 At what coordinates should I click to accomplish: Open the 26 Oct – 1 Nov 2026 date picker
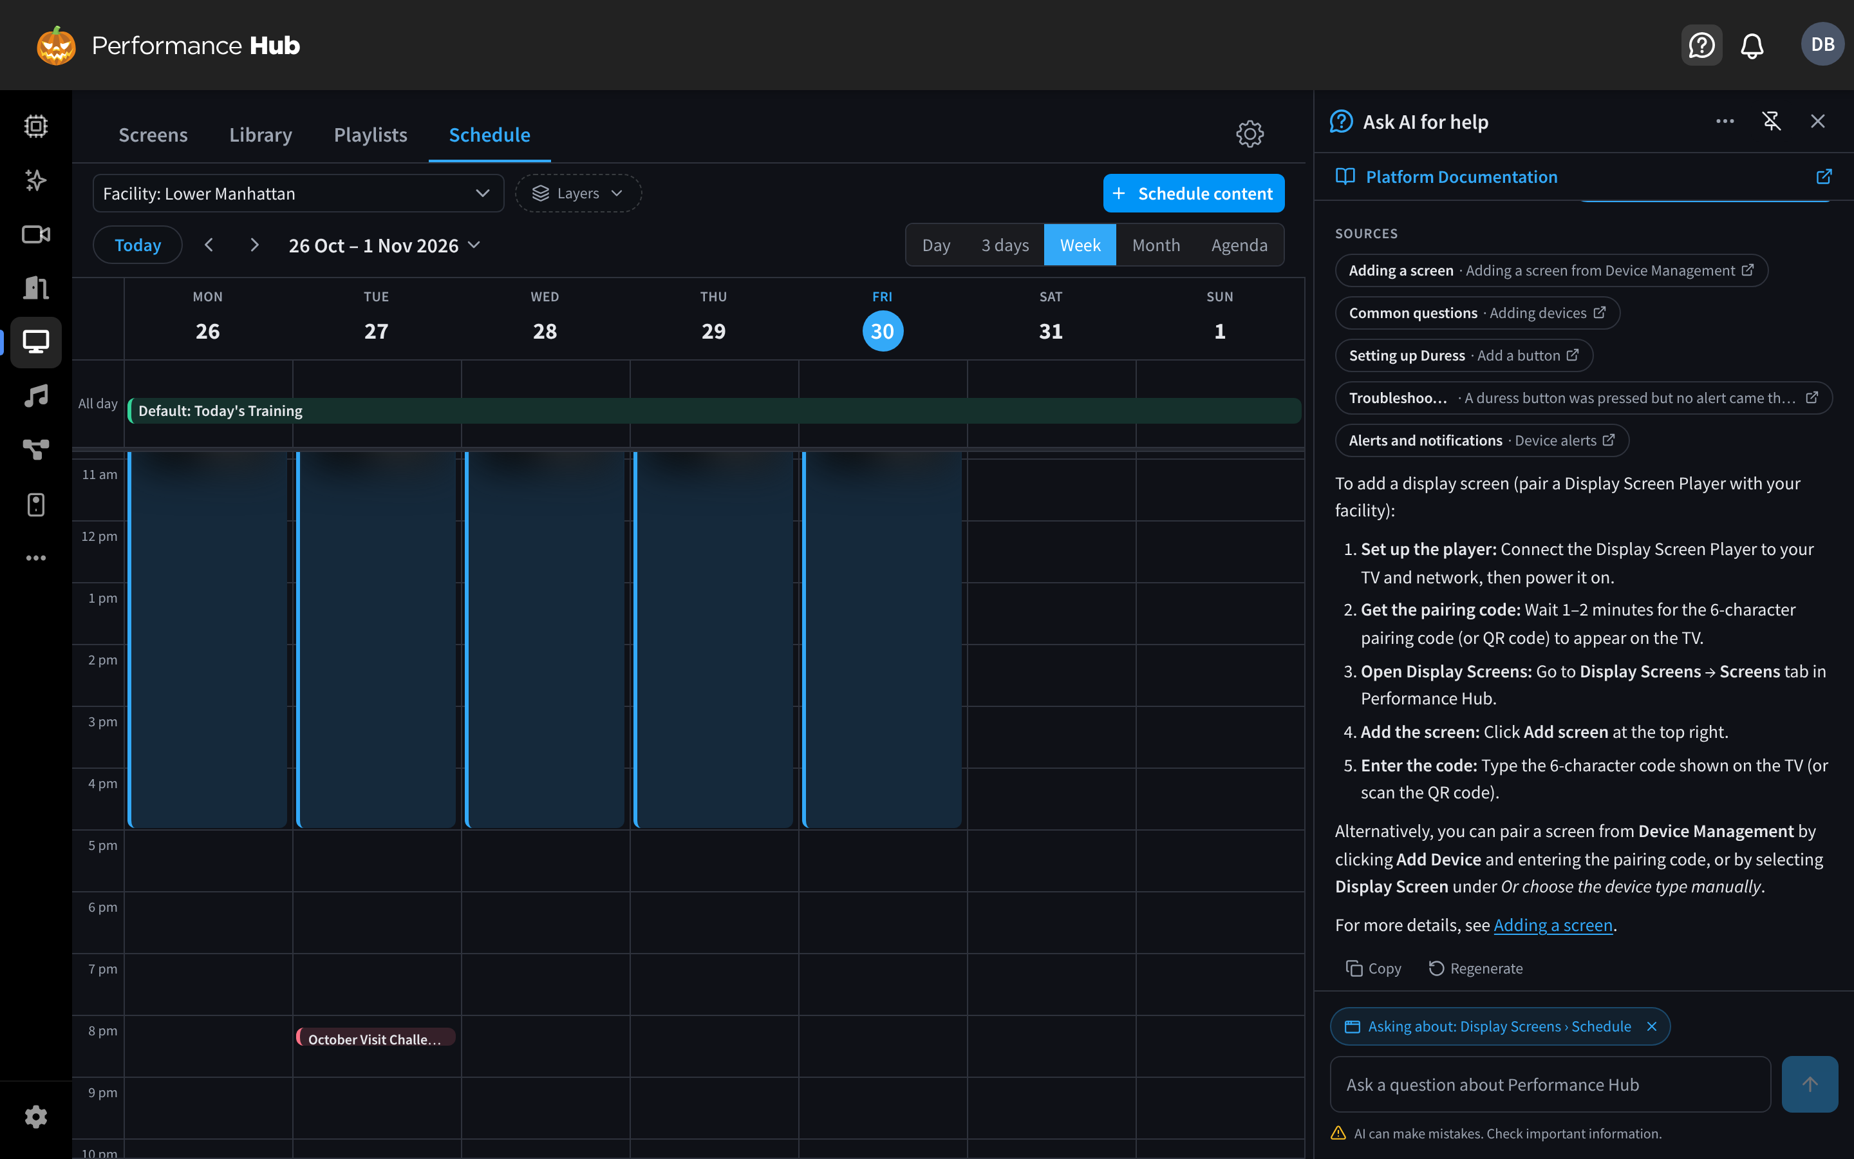pos(384,245)
